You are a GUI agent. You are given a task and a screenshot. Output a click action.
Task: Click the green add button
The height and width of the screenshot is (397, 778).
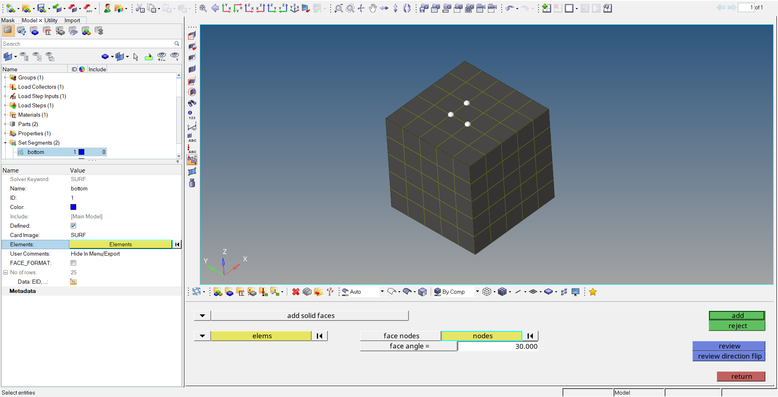click(x=737, y=316)
